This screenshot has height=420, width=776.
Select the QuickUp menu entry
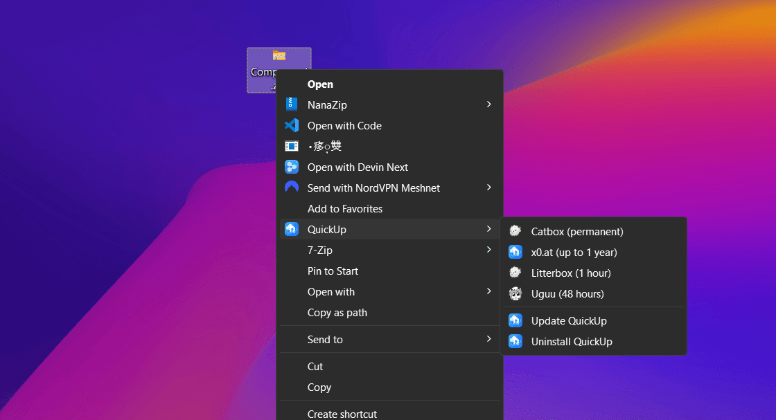(x=389, y=229)
